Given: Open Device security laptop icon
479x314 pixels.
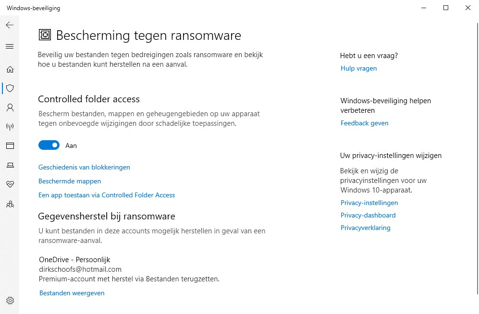Looking at the screenshot, I should tap(10, 165).
